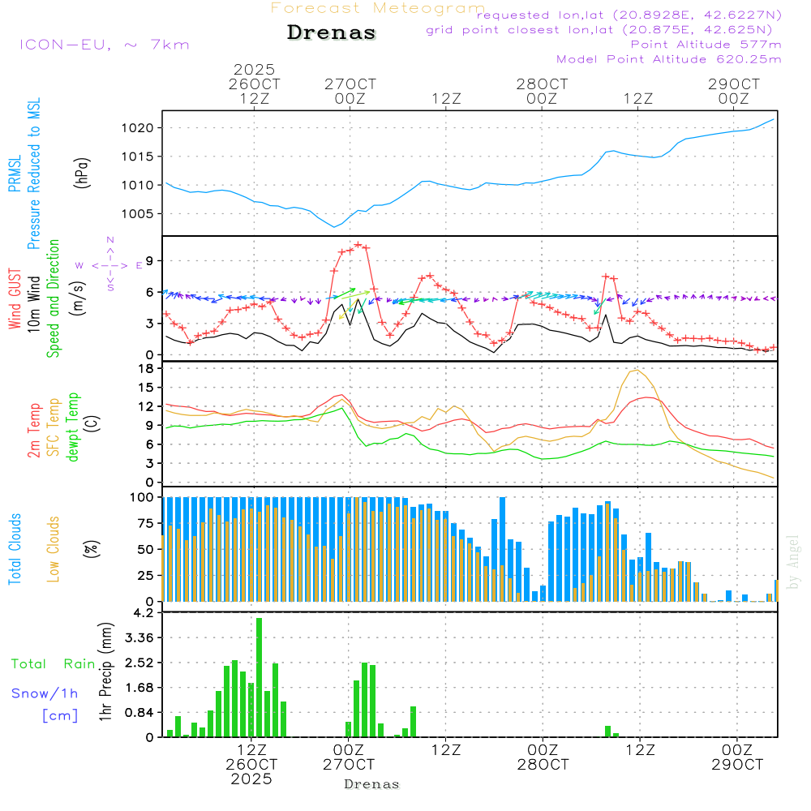Click the lowest point of the pressure curve
The image size is (811, 811).
pyautogui.click(x=334, y=227)
